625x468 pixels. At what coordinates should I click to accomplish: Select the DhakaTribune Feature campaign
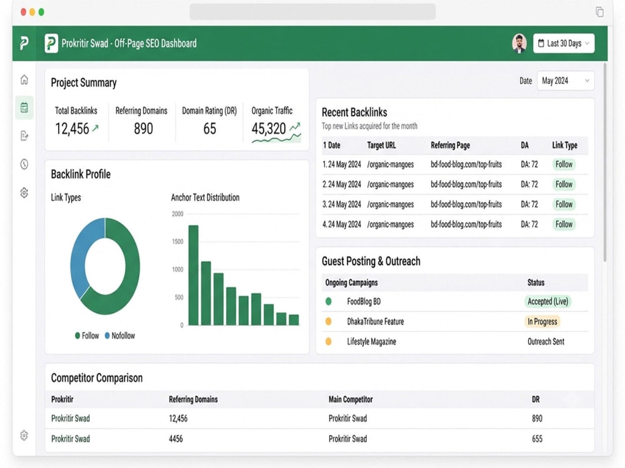[x=375, y=321]
